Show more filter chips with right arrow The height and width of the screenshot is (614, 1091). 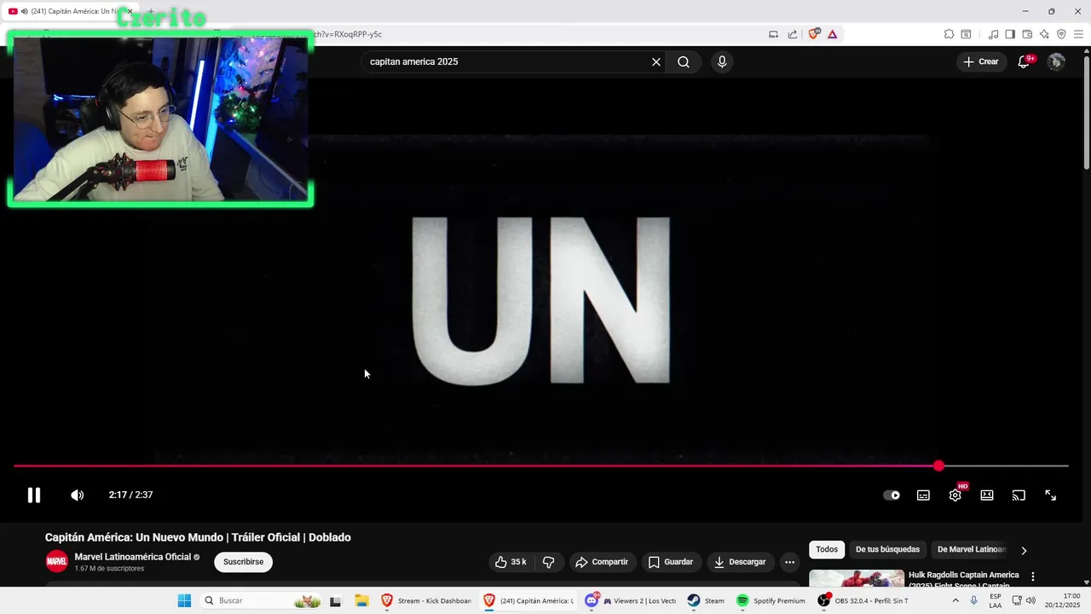[1024, 550]
